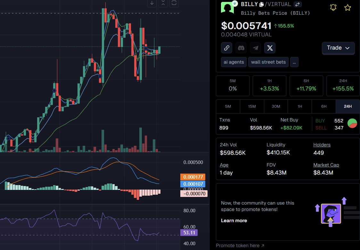The width and height of the screenshot is (360, 250).
Task: Click 'Billy Bets Price (BILLY)' subtitle
Action: pos(275,13)
